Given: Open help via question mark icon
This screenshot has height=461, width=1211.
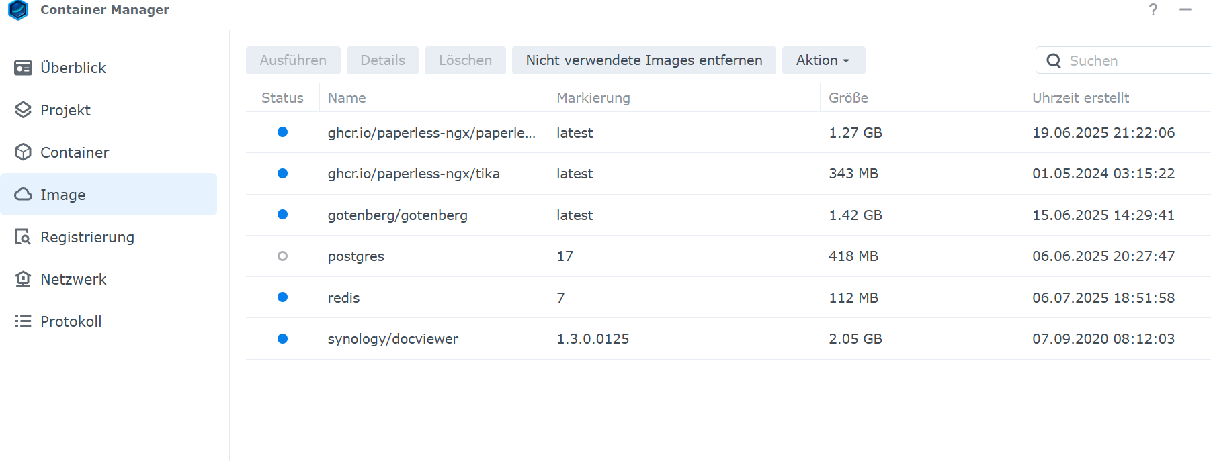Looking at the screenshot, I should [x=1153, y=9].
